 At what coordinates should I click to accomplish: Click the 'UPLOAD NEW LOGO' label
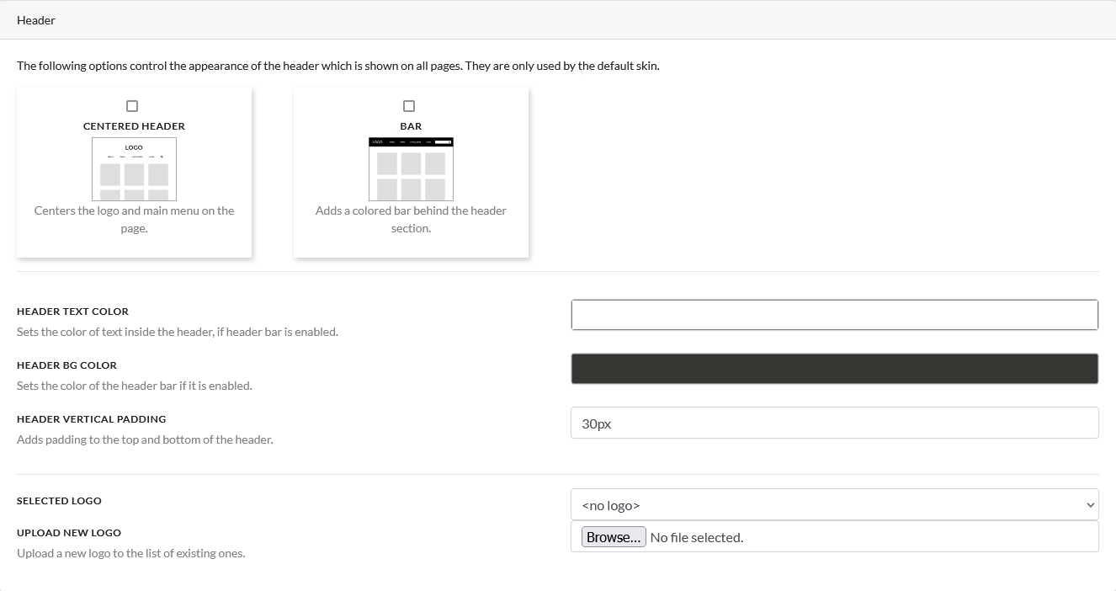[69, 533]
